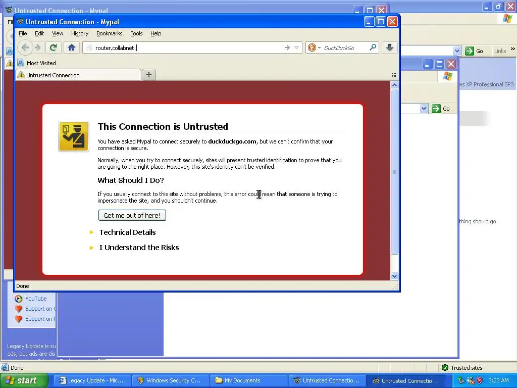Click the Back arrow in Mypal toolbar
The width and height of the screenshot is (517, 388).
pyautogui.click(x=25, y=47)
